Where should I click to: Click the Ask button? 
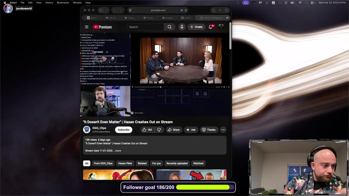191,130
